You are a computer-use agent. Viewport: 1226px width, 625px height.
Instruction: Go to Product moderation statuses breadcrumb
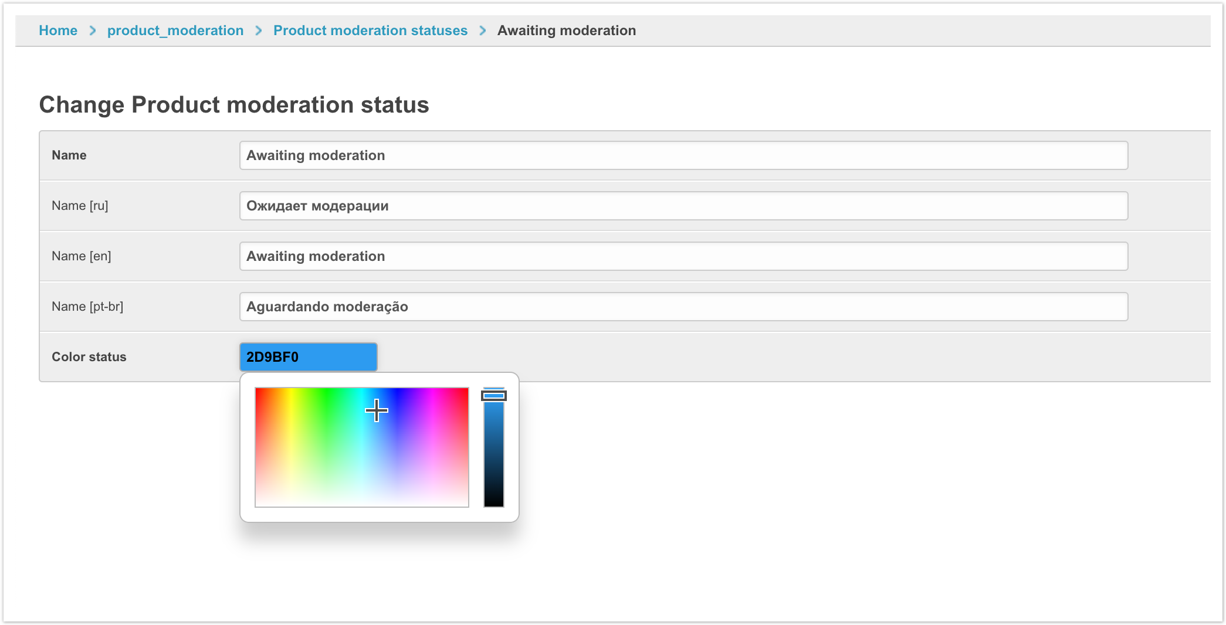pyautogui.click(x=370, y=30)
